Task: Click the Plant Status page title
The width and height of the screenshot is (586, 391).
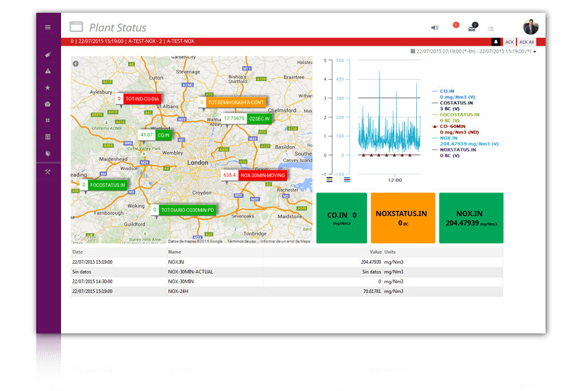Action: [118, 28]
